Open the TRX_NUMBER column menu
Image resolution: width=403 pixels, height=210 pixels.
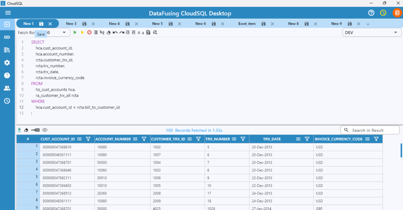point(234,139)
